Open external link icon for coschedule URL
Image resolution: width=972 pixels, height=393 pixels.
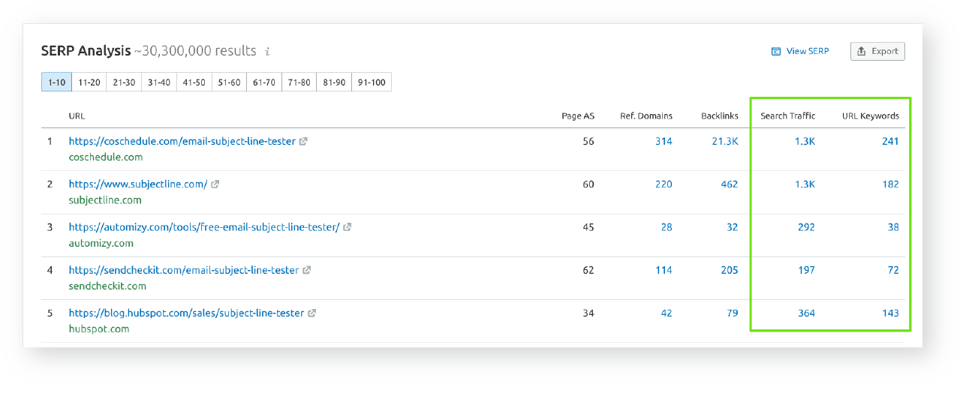[303, 141]
